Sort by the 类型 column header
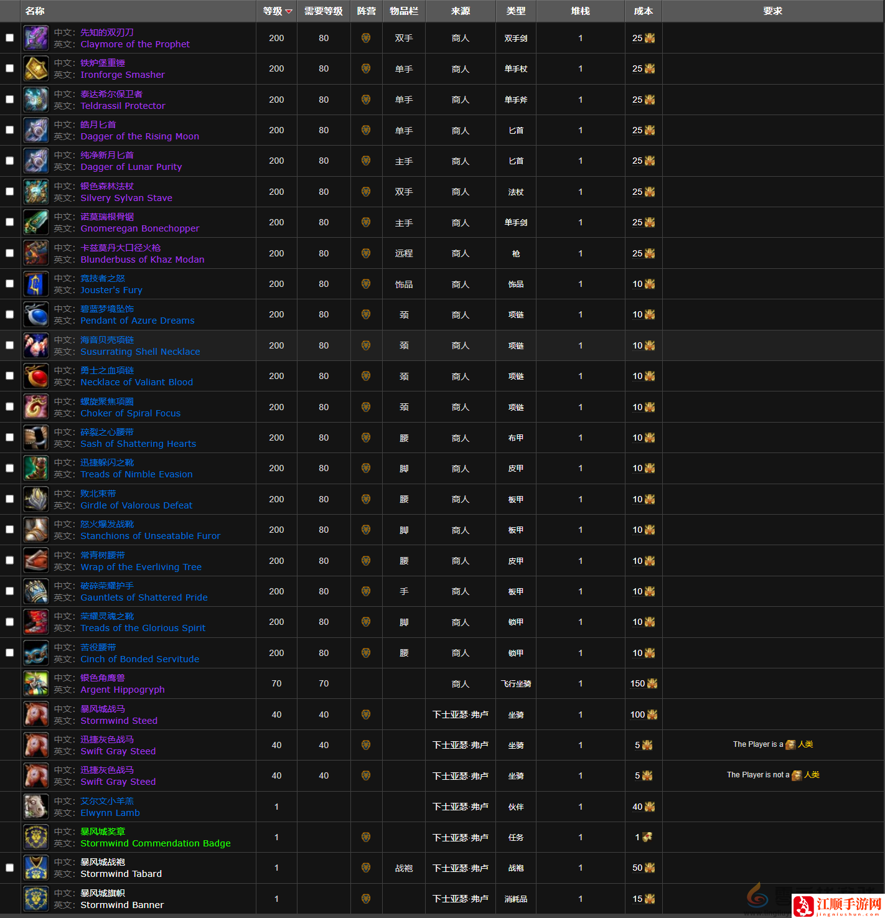885x918 pixels. coord(516,11)
